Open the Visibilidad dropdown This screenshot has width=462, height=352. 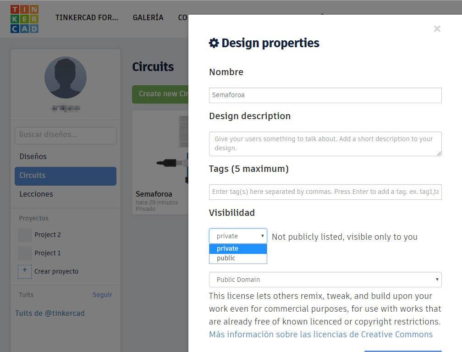(238, 236)
